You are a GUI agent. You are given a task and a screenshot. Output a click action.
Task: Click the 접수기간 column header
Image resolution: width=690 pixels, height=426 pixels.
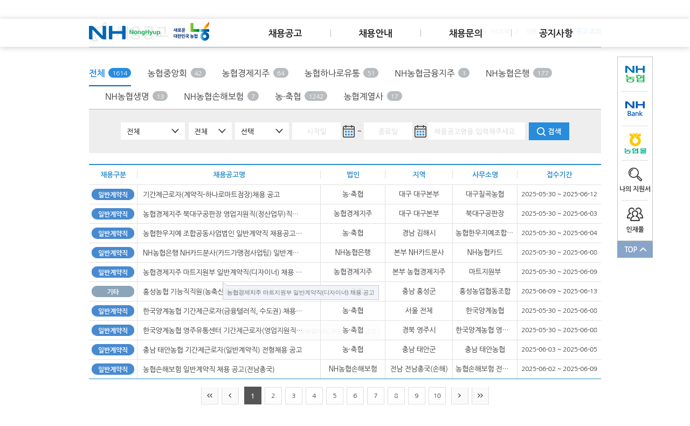(559, 174)
